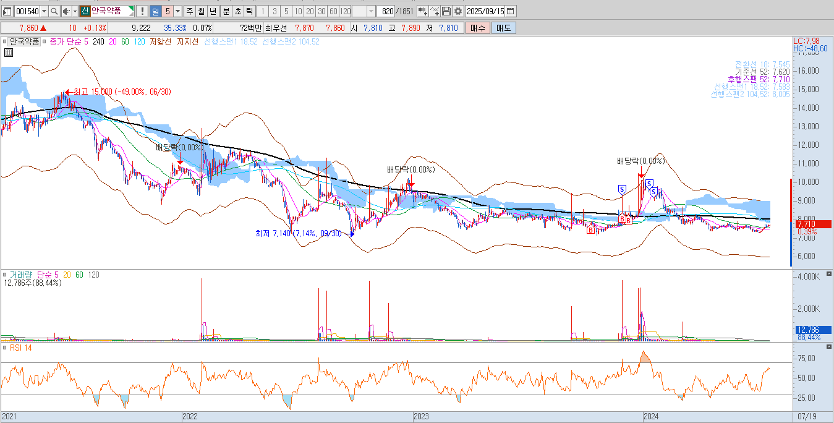The width and height of the screenshot is (834, 423).
Task: Click the 매도 sell button
Action: tap(503, 28)
